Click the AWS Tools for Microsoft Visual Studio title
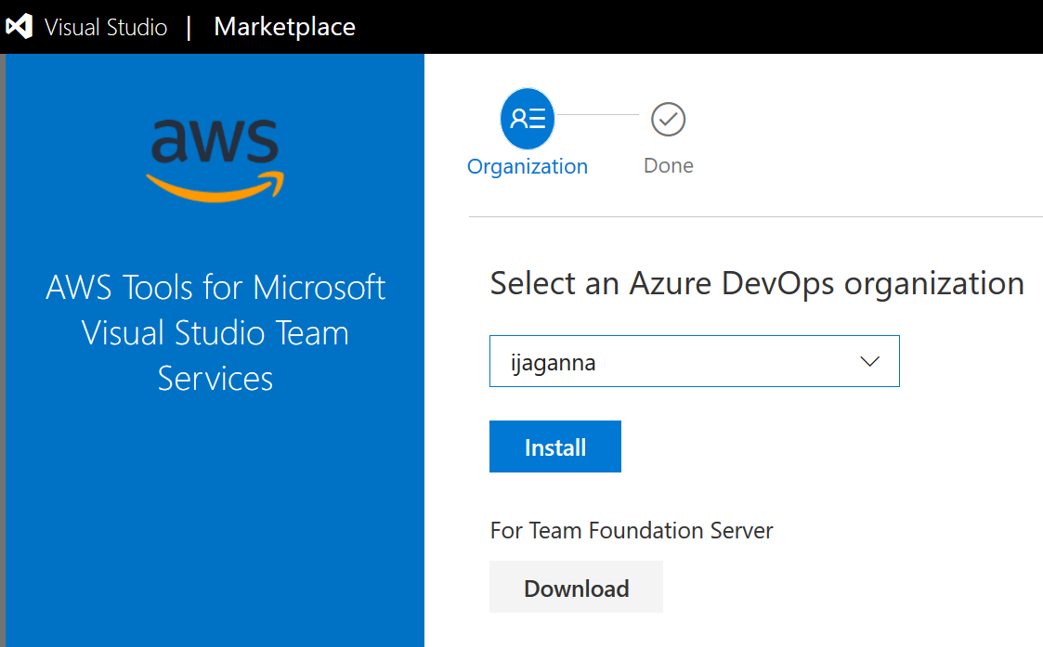Screen dimensions: 1043x647 [215, 332]
